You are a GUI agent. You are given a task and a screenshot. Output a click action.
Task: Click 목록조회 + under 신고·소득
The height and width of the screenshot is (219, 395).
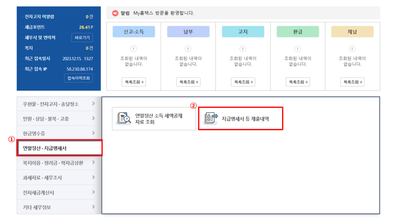134,82
